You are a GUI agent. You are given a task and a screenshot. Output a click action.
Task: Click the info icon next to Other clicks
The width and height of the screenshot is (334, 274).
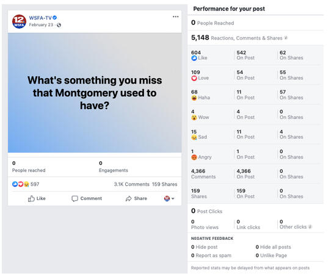point(310,227)
